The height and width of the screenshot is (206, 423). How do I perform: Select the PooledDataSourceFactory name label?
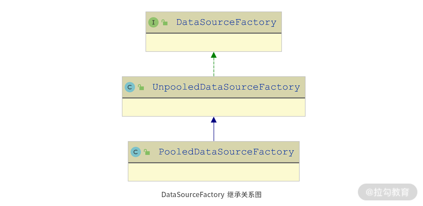pos(226,152)
